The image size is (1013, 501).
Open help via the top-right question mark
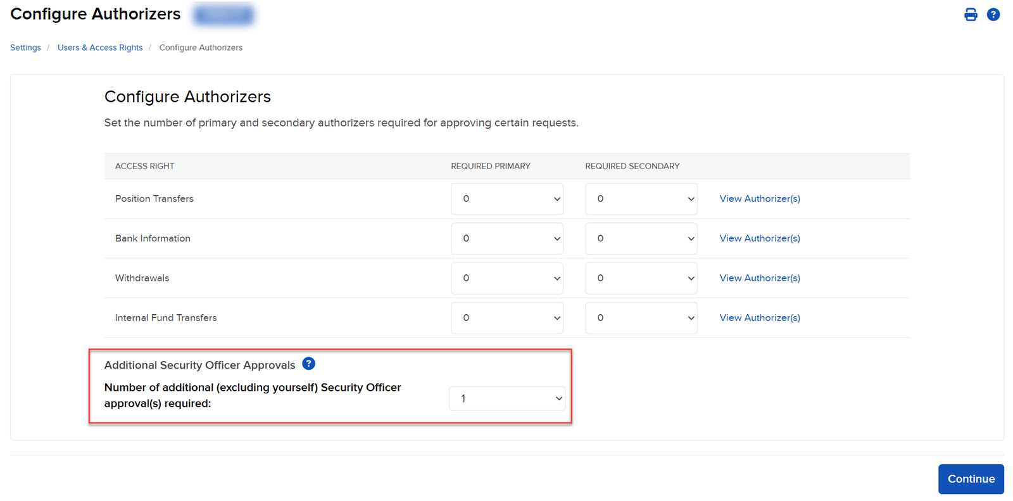[x=993, y=15]
